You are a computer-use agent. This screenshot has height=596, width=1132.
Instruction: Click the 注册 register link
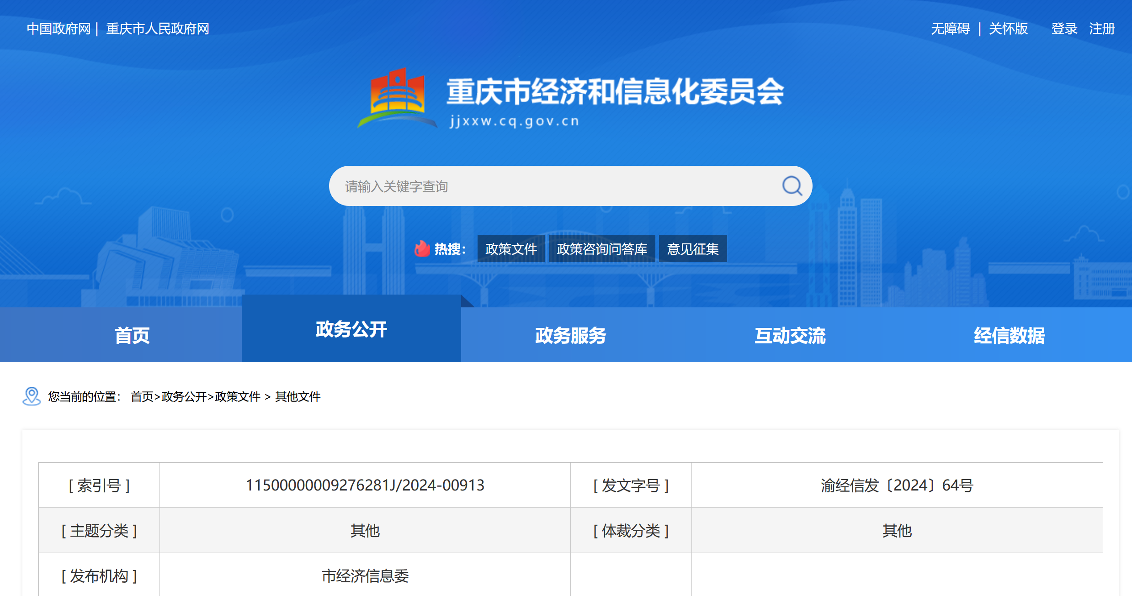pos(1102,29)
